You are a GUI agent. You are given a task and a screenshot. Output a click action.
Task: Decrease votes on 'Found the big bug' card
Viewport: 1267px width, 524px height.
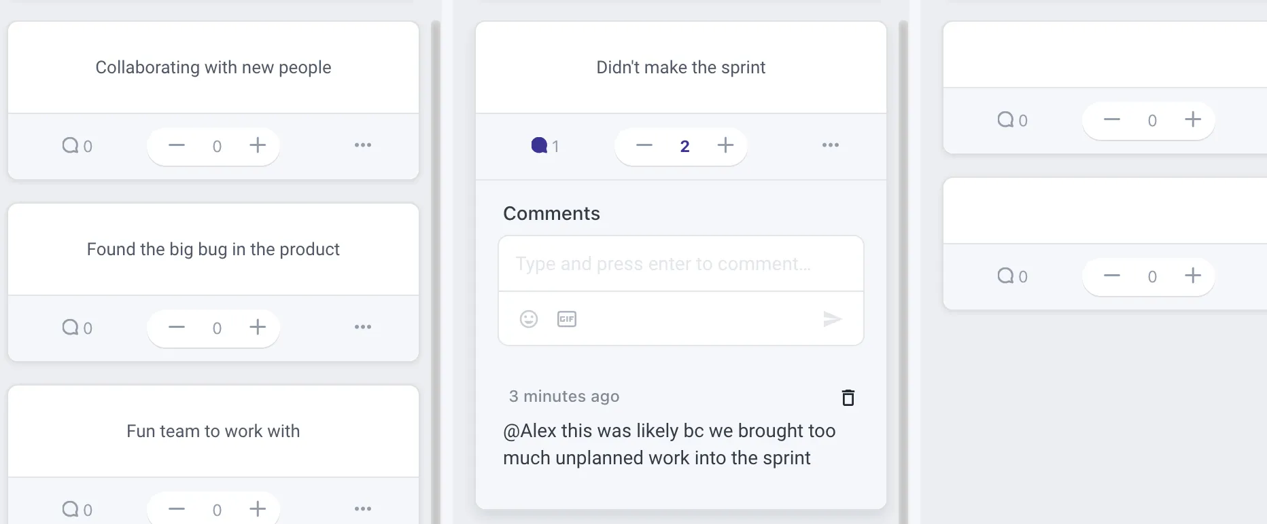(177, 327)
